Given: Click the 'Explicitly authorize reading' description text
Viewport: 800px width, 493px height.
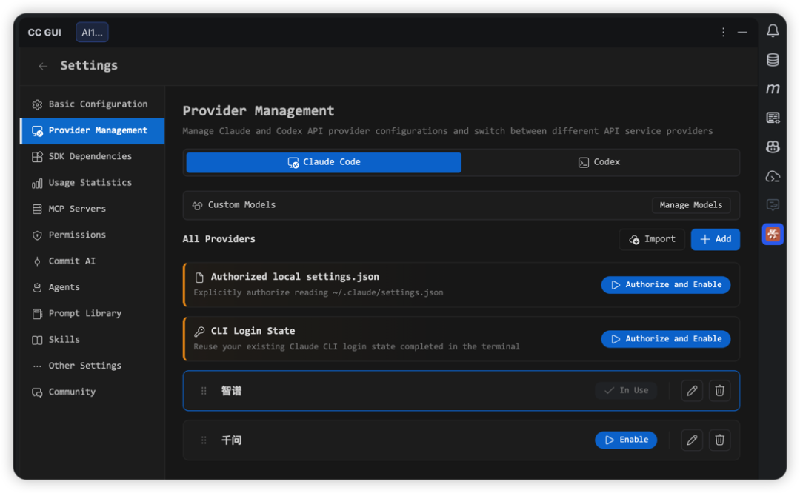Looking at the screenshot, I should click(x=319, y=292).
